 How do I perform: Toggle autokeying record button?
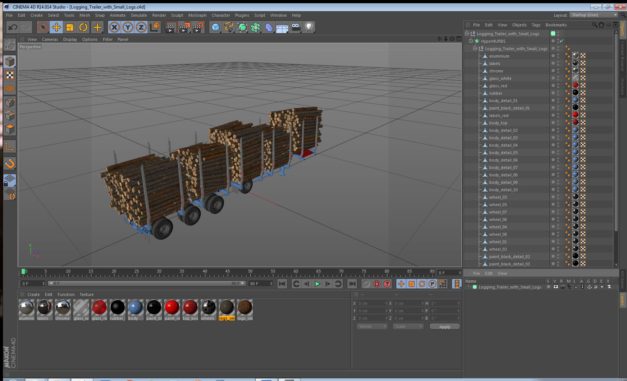tap(377, 284)
